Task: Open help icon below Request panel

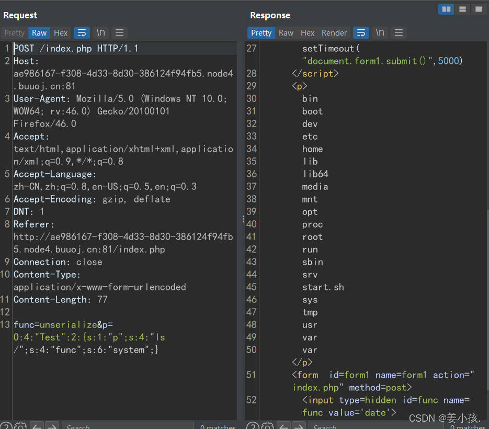Action: coord(6,426)
